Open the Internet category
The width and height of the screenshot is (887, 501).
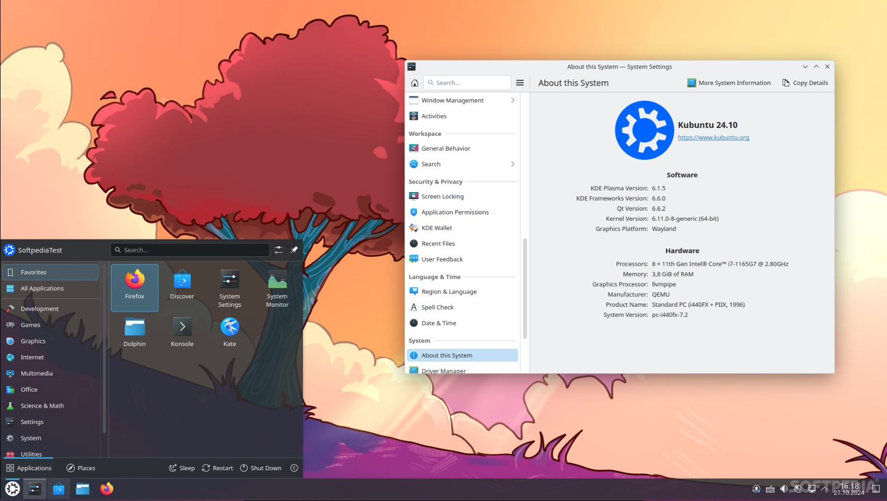(x=50, y=357)
